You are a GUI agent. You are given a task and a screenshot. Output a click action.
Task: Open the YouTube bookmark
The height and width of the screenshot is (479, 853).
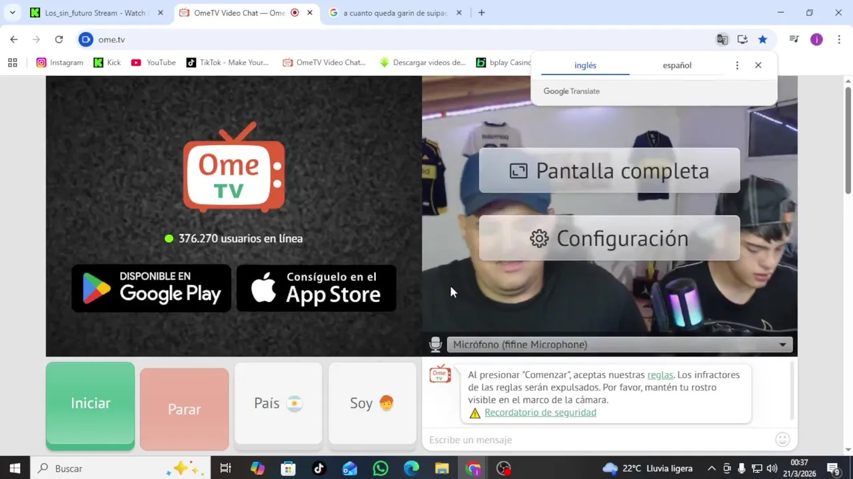153,63
